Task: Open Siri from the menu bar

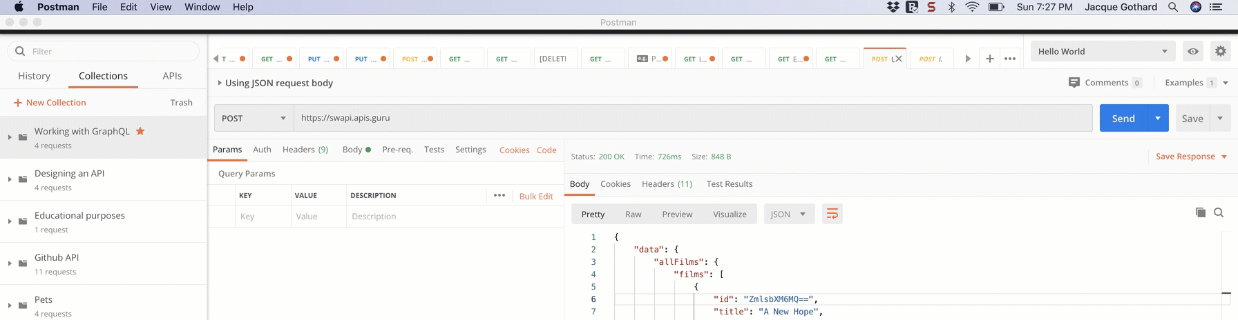Action: coord(1195,7)
